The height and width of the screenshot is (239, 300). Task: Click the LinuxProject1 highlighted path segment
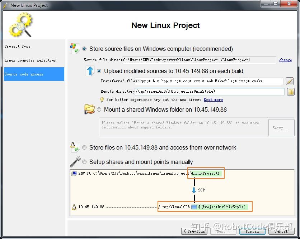[206, 173]
